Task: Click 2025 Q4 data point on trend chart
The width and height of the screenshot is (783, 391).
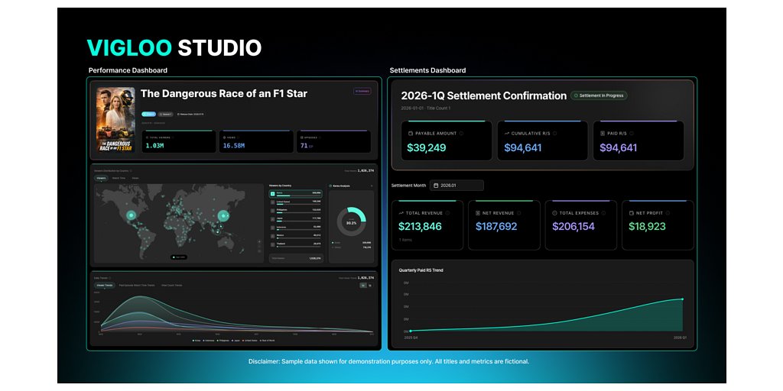Action: pos(411,331)
